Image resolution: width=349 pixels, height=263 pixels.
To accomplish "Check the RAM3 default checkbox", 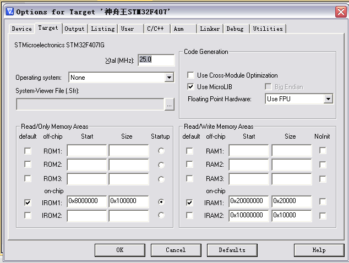I will (x=189, y=178).
